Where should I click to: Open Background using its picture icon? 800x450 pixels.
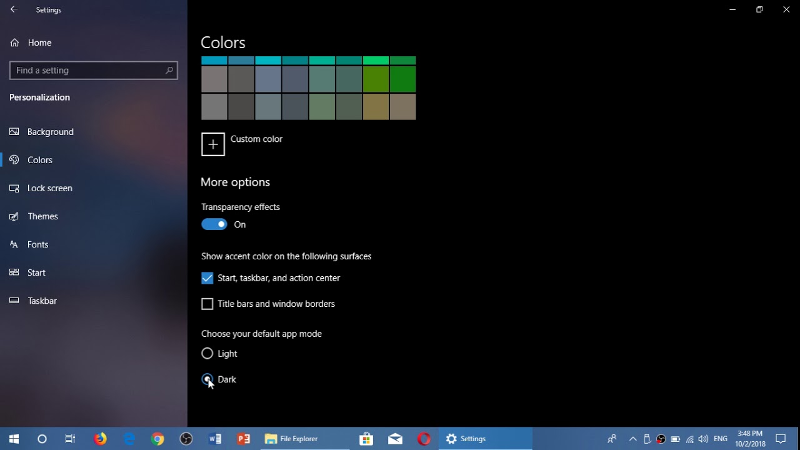click(x=14, y=132)
